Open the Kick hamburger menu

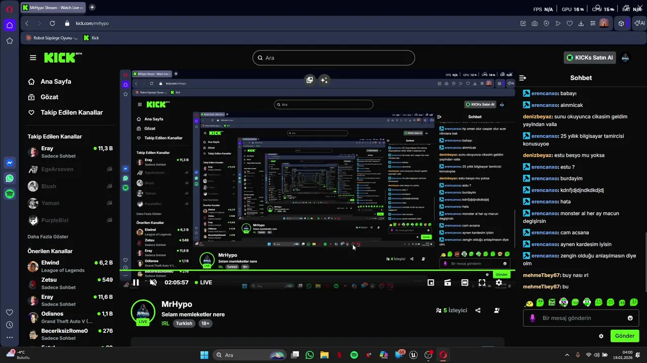coord(33,57)
